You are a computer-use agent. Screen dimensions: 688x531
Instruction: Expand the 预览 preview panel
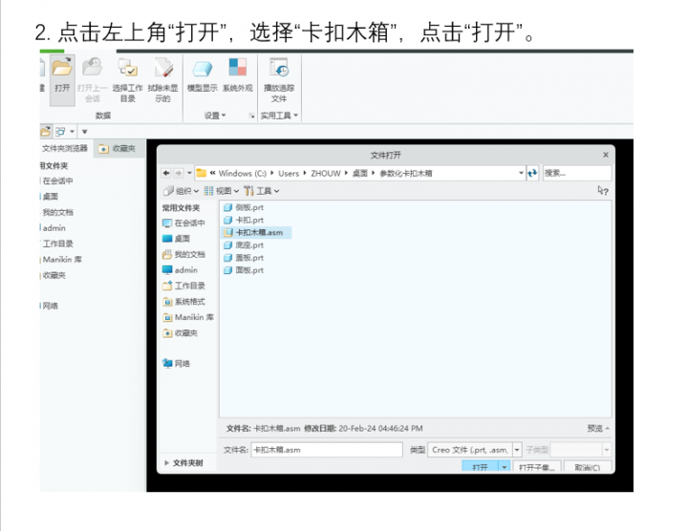click(597, 428)
